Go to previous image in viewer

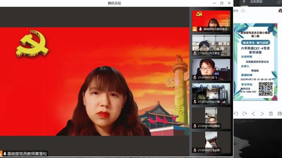pyautogui.click(x=253, y=114)
